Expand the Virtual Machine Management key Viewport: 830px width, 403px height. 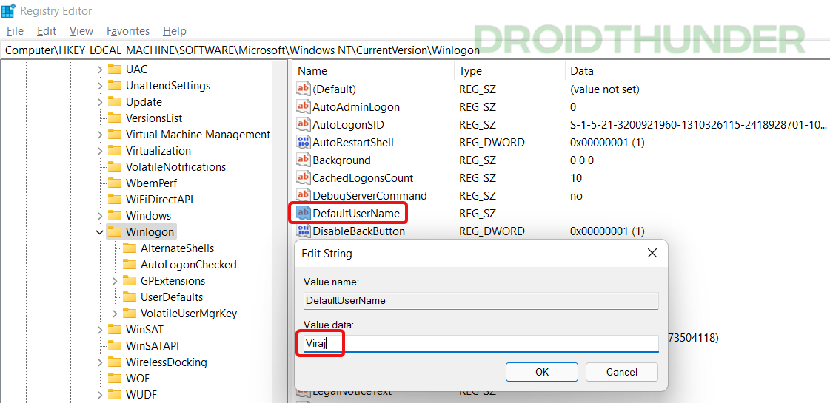(x=100, y=135)
